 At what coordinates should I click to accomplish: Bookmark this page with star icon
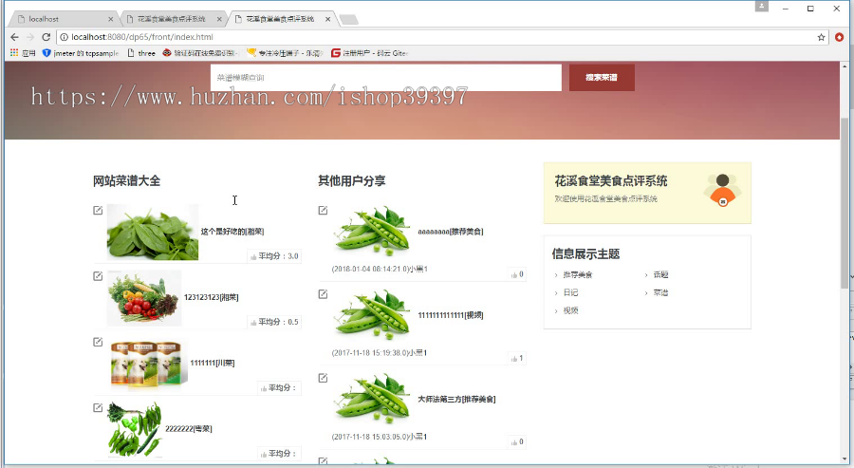822,37
